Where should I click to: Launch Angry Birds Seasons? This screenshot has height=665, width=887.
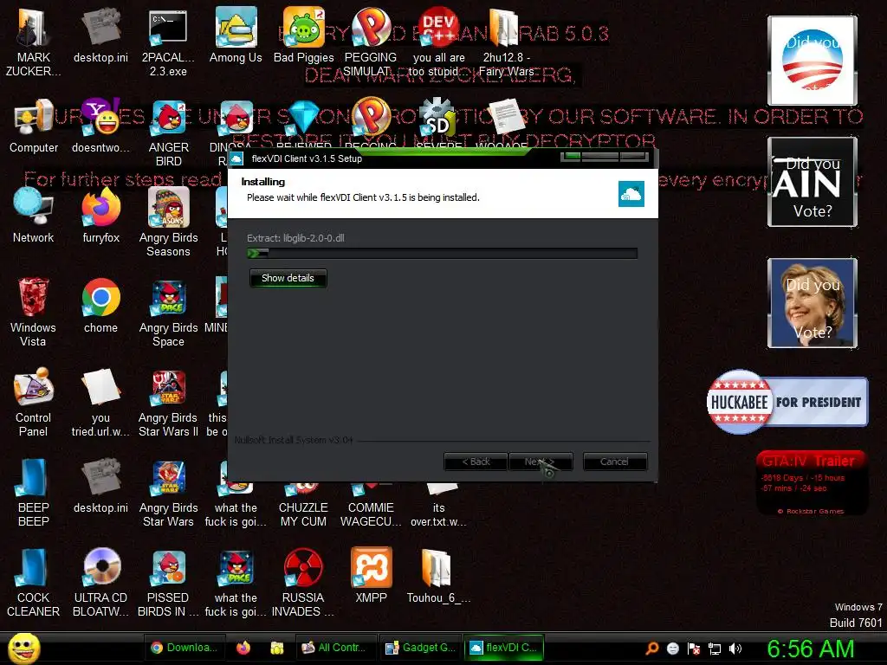pos(168,223)
